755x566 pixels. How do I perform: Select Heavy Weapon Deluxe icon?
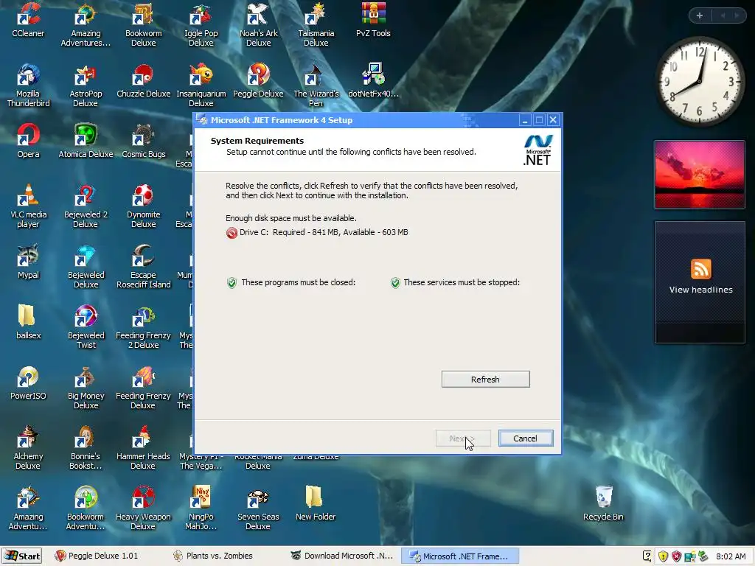point(144,509)
